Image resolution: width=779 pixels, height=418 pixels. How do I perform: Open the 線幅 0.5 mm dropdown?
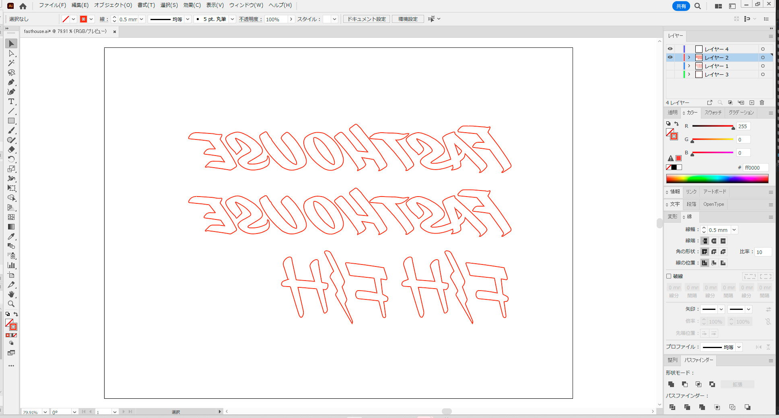click(x=734, y=230)
